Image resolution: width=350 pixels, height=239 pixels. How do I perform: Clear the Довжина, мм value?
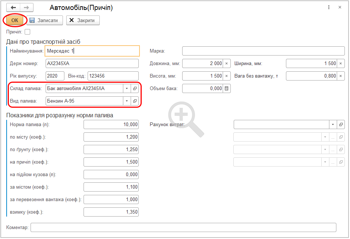pos(227,64)
